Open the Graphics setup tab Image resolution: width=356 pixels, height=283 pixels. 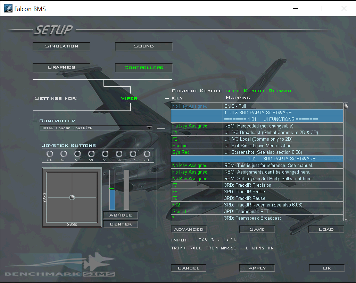point(61,68)
